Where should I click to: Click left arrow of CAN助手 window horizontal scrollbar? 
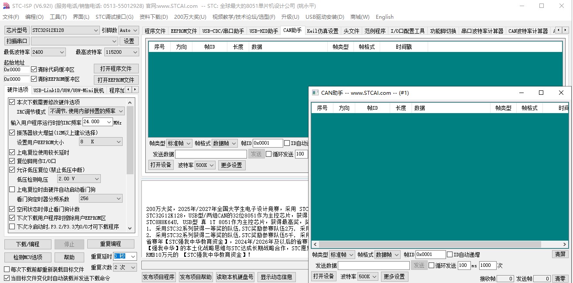pyautogui.click(x=315, y=245)
